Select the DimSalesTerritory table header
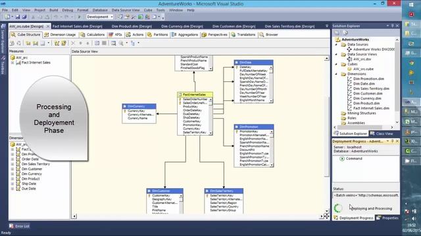Image resolution: width=421 pixels, height=236 pixels. 224,191
